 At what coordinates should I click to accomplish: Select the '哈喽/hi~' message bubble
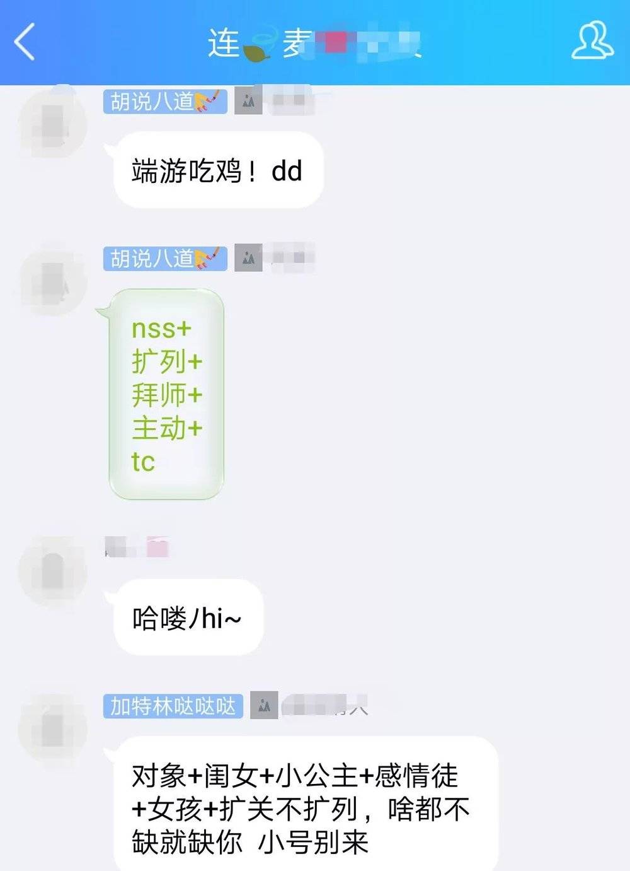188,618
